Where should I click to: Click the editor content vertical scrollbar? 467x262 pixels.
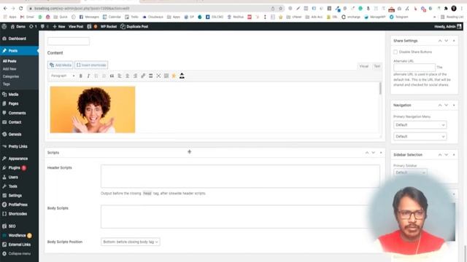[x=380, y=89]
